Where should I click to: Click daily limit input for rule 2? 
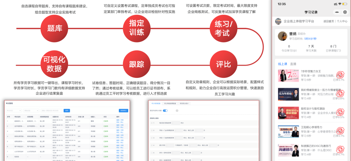click(x=199, y=130)
